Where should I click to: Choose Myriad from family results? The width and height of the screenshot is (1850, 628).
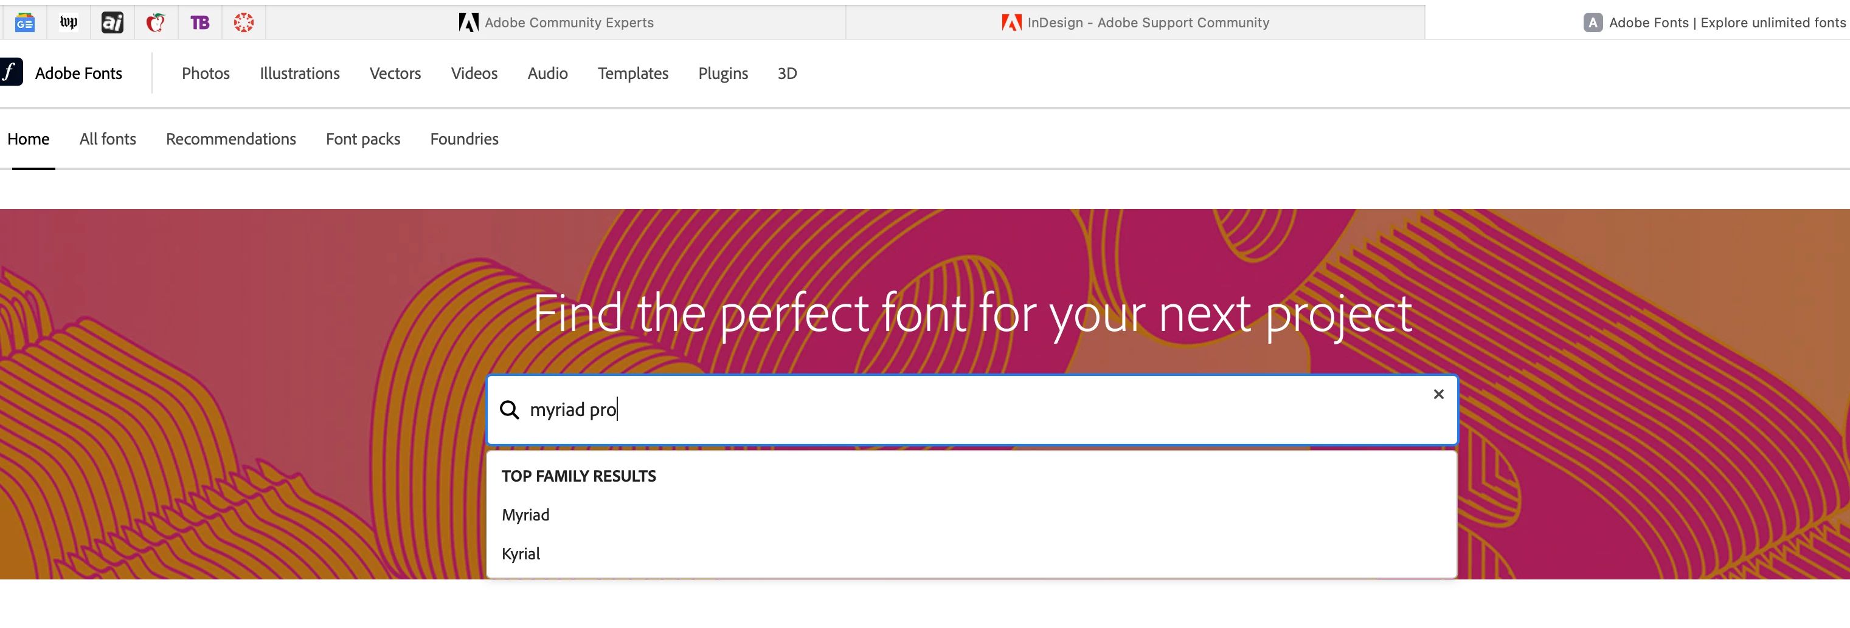(x=972, y=515)
